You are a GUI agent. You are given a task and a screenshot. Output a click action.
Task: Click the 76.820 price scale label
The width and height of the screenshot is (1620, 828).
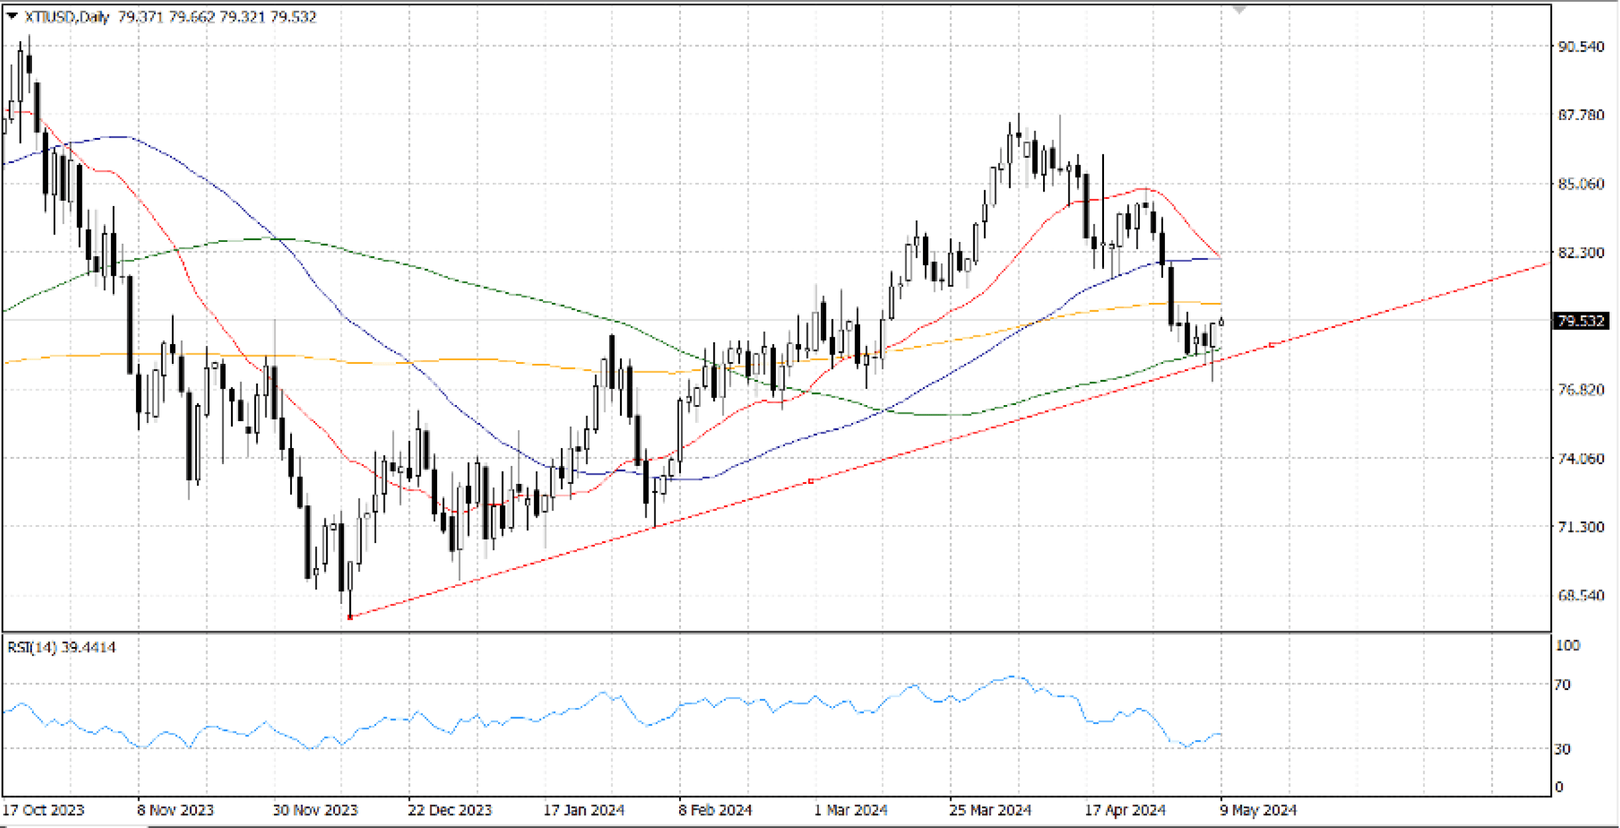pyautogui.click(x=1581, y=390)
